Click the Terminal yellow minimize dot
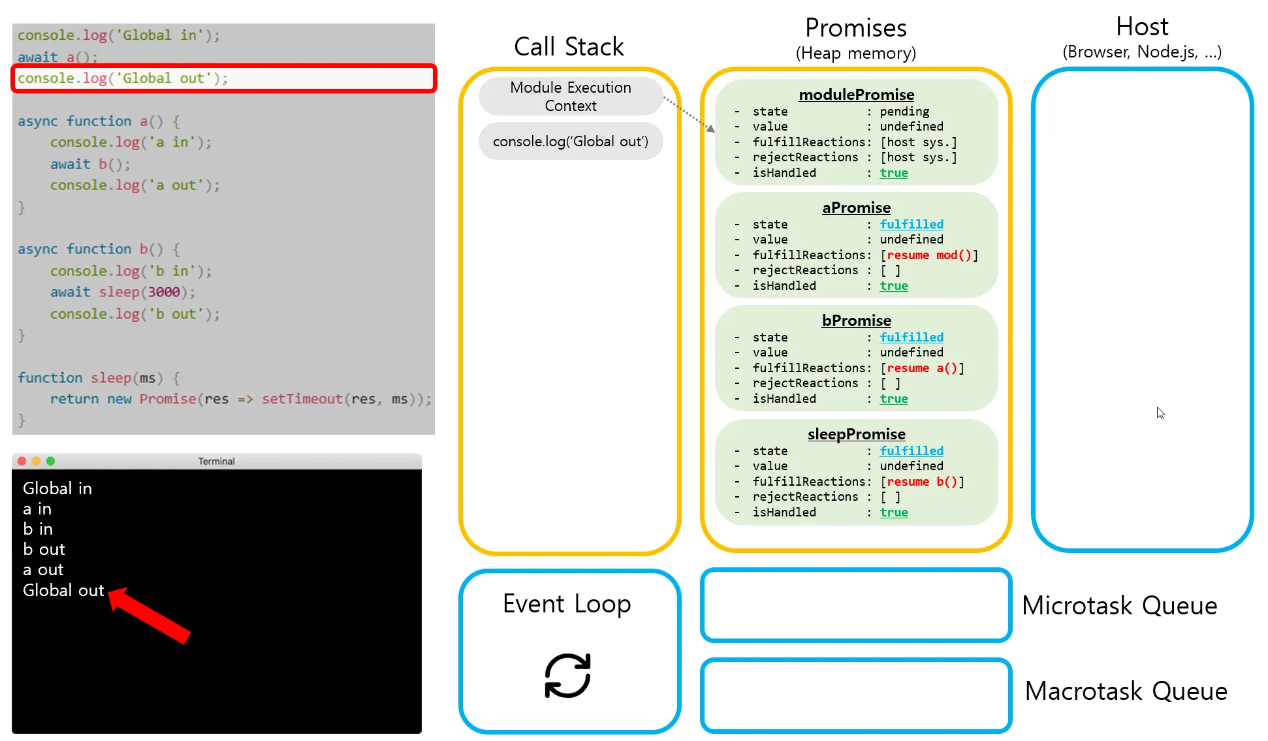The image size is (1268, 741). pyautogui.click(x=37, y=461)
